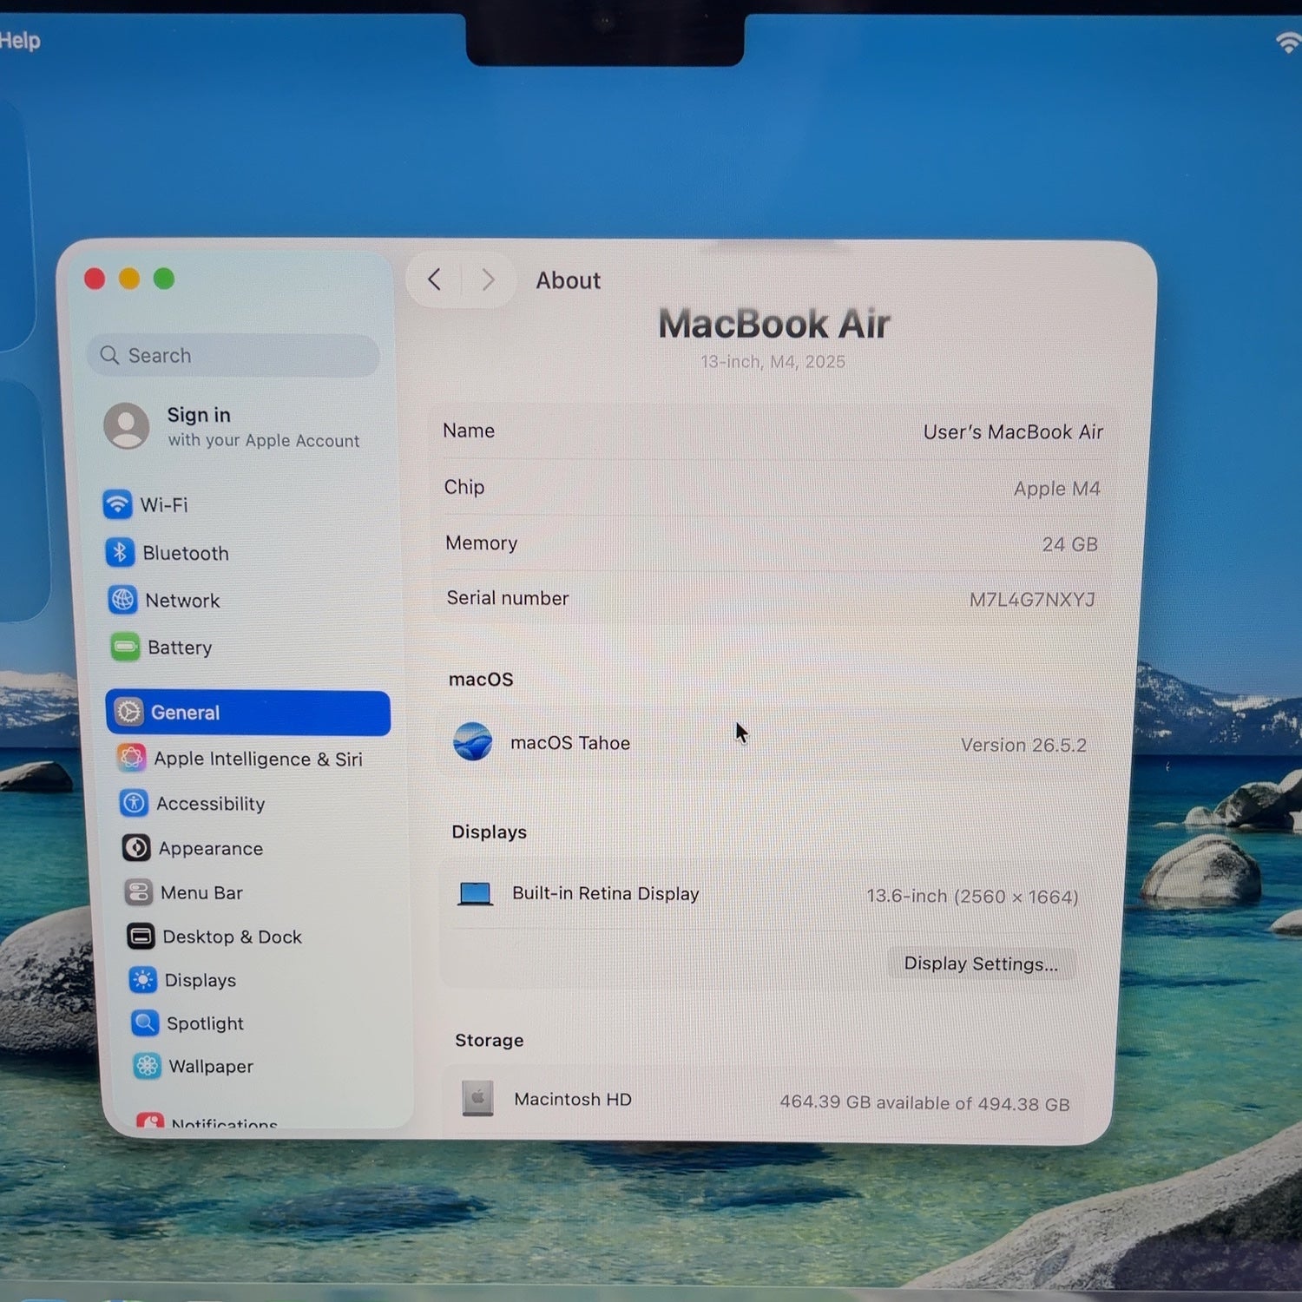
Task: Click the Macintosh HD label
Action: pyautogui.click(x=573, y=1099)
